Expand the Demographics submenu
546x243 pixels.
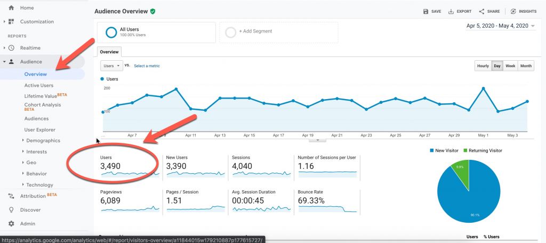[22, 141]
